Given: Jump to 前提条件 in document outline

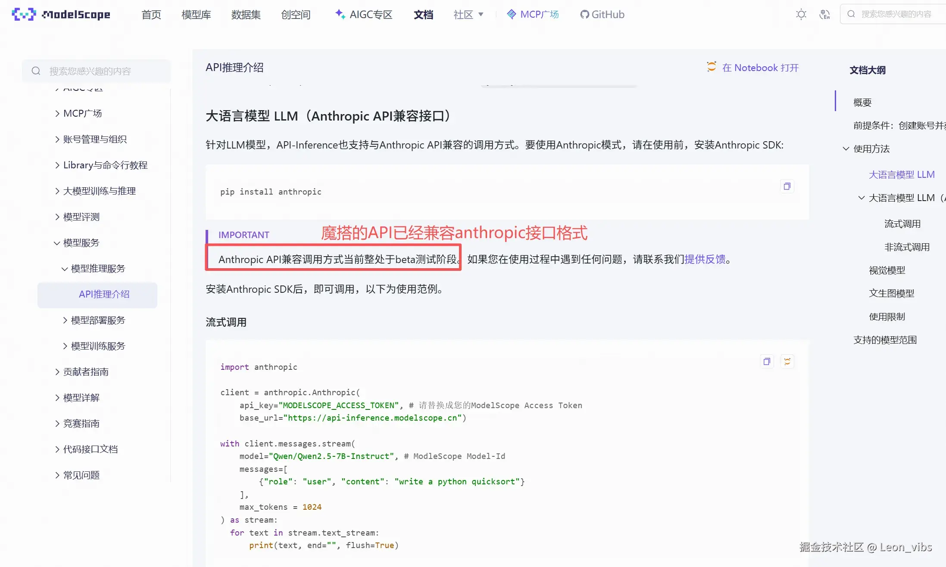Looking at the screenshot, I should point(899,125).
